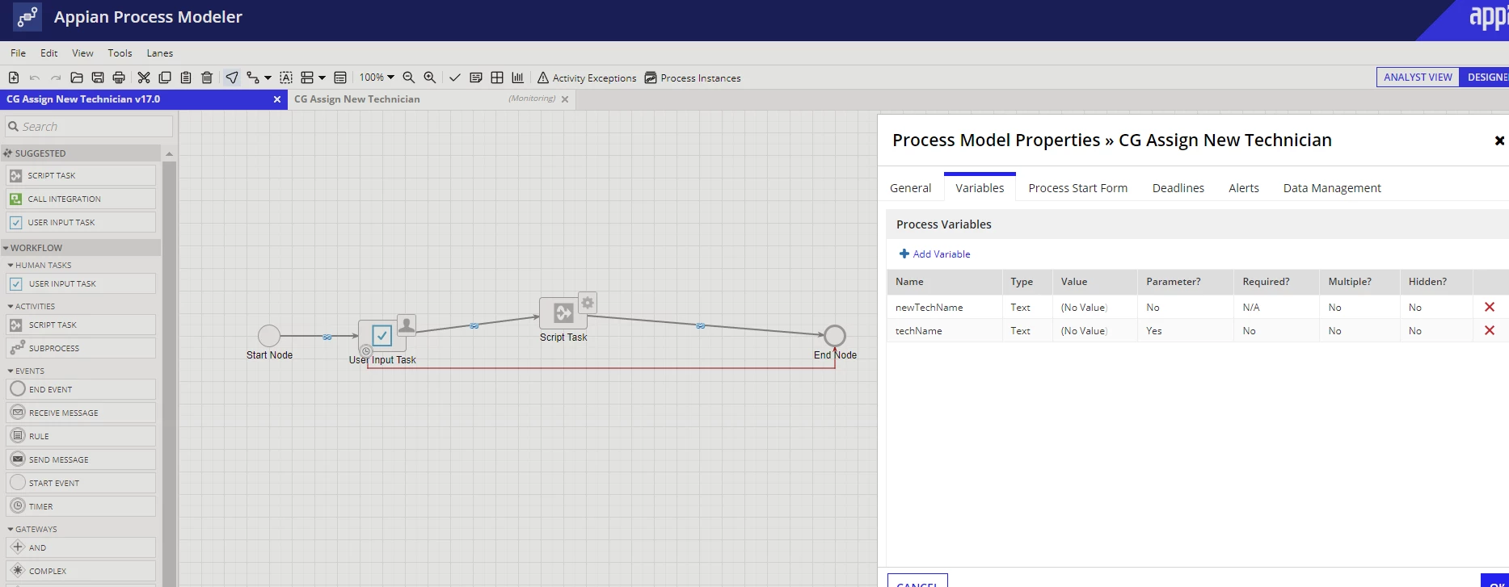Zoom in with the magnifier plus icon
Screen dimensions: 1509x587
coord(430,78)
